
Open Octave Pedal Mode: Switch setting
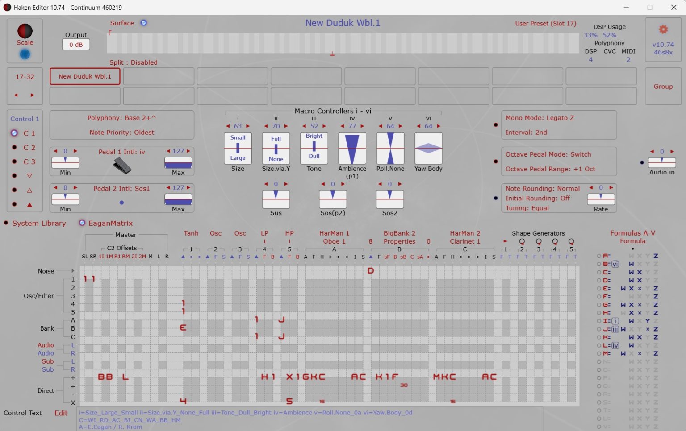tap(548, 154)
